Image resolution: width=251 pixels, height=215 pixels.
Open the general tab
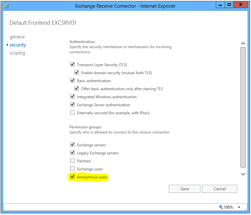(x=17, y=37)
